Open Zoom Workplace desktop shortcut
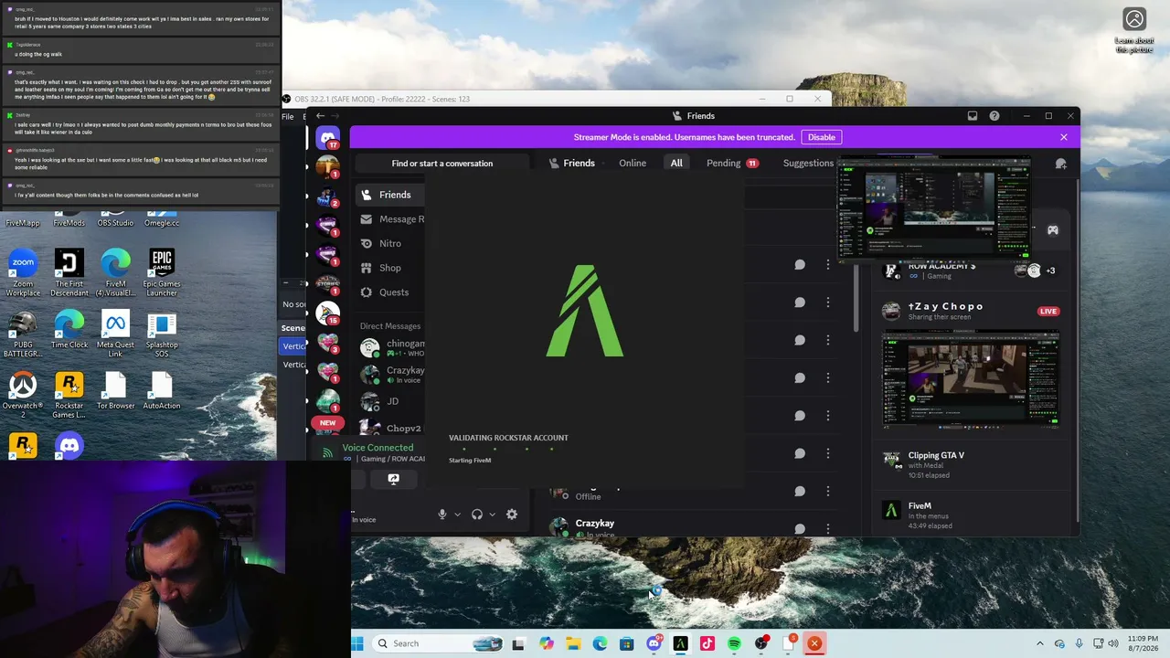This screenshot has height=658, width=1170. click(x=23, y=273)
